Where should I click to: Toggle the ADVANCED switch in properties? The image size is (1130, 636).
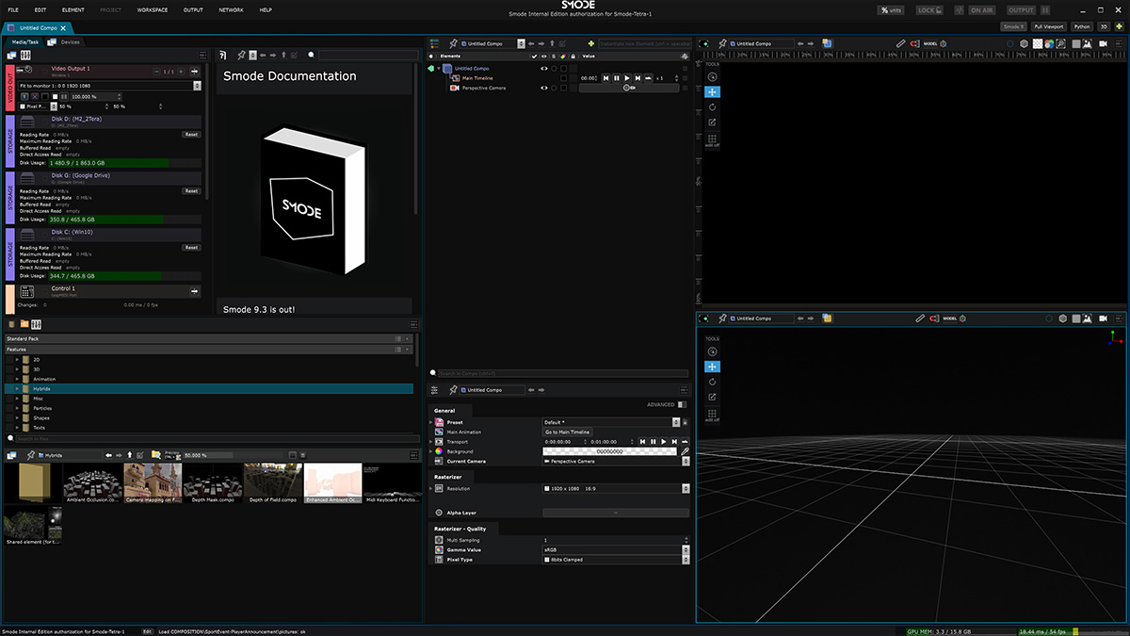click(x=682, y=404)
